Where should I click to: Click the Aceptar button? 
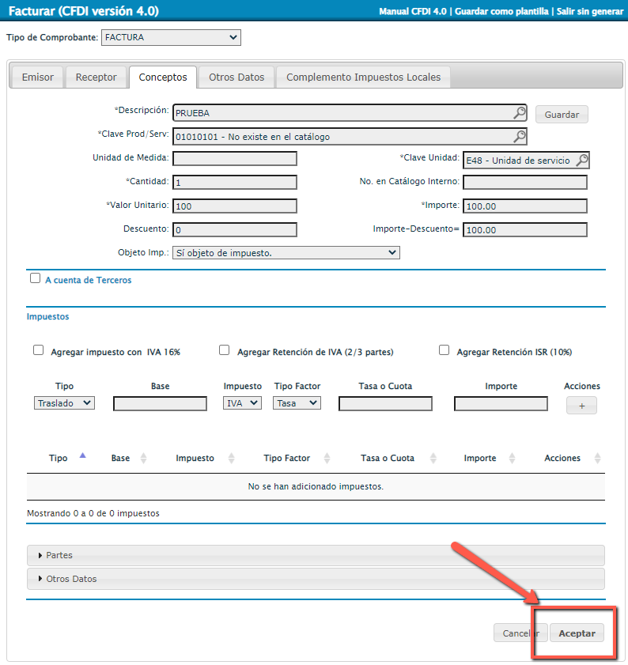577,633
